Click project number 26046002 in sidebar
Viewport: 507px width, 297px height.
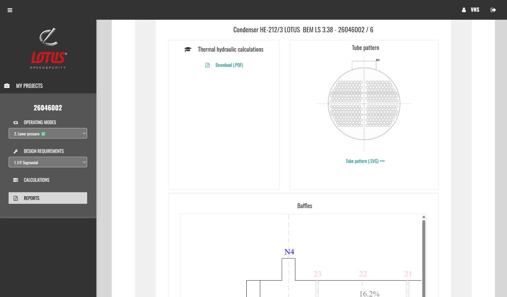pyautogui.click(x=48, y=108)
